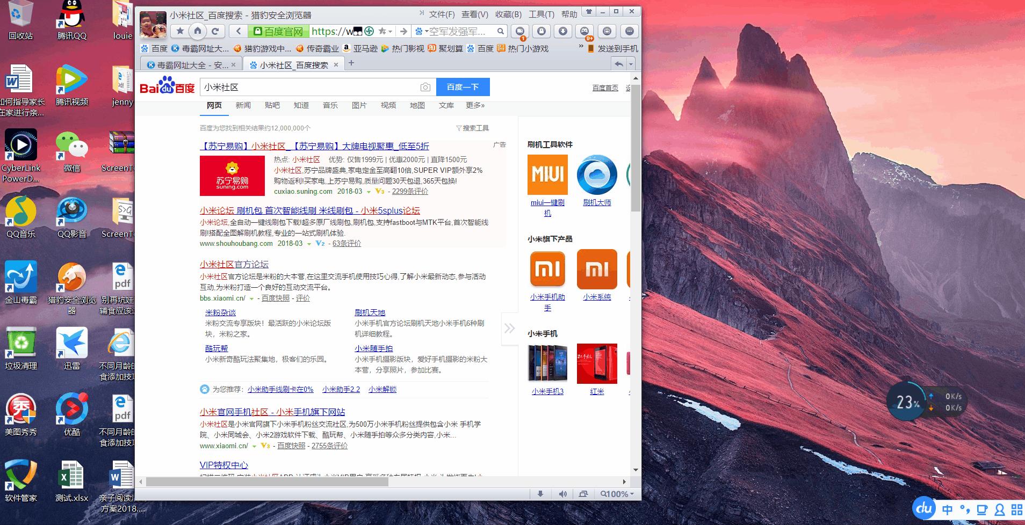Mute sound with the status bar speaker icon
Viewport: 1025px width, 525px height.
pyautogui.click(x=562, y=494)
